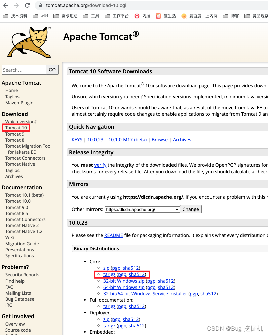Click the verify link in Release Integrity
This screenshot has width=268, height=335.
(x=100, y=165)
